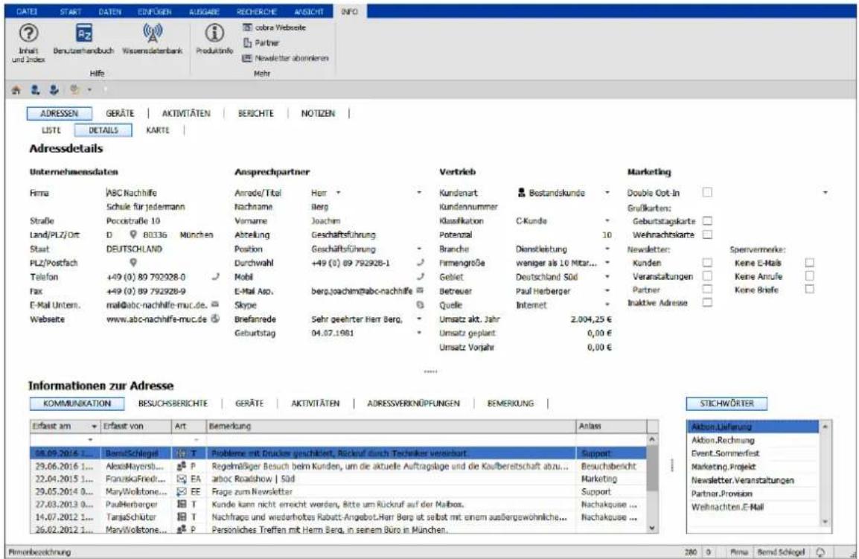Switch to RECHERCHE ribbon tab
Viewport: 859px width, 559px height.
(256, 11)
